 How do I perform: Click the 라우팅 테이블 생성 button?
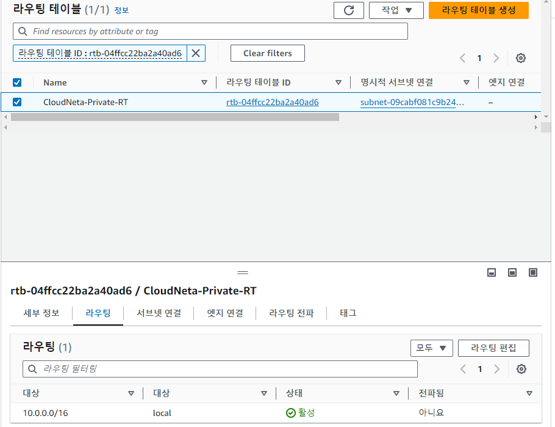[x=479, y=10]
